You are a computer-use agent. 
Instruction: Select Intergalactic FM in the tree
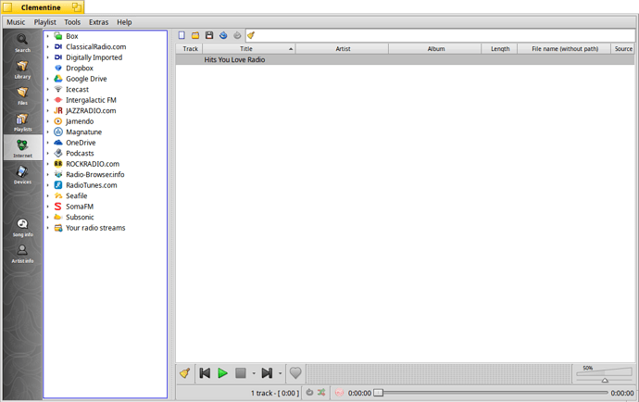[91, 100]
